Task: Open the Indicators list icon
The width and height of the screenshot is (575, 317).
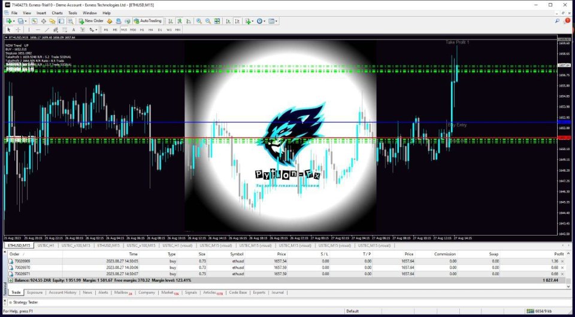Action: (x=248, y=21)
